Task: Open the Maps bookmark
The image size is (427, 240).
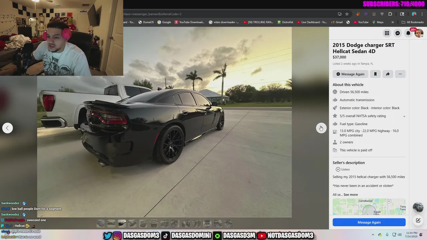Action: pos(378,22)
